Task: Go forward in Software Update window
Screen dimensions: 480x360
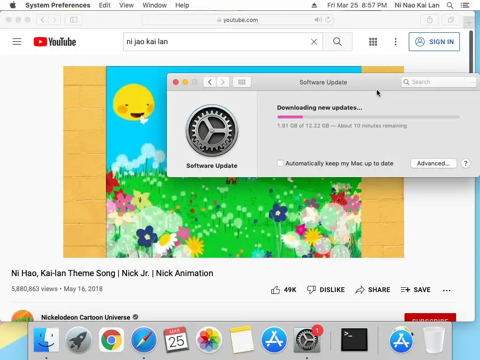Action: tap(223, 82)
